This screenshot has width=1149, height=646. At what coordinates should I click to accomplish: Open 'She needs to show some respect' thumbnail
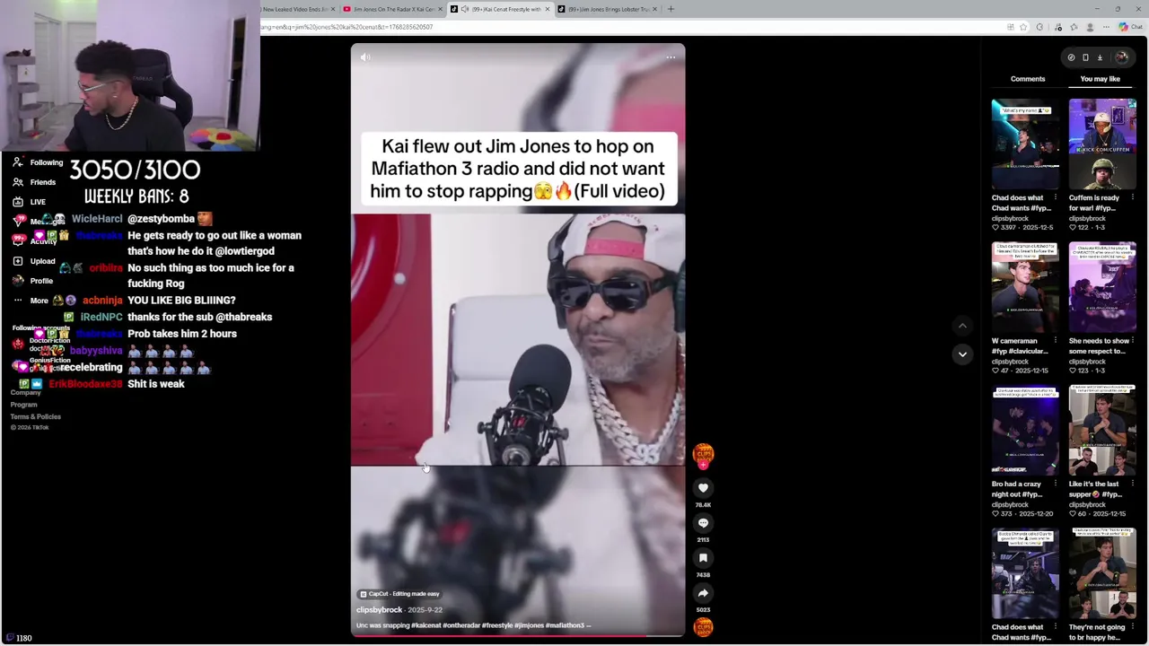pyautogui.click(x=1102, y=287)
